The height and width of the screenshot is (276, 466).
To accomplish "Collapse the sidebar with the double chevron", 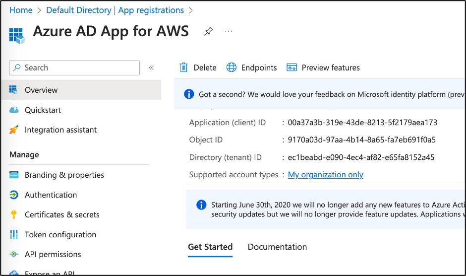I will coord(151,68).
